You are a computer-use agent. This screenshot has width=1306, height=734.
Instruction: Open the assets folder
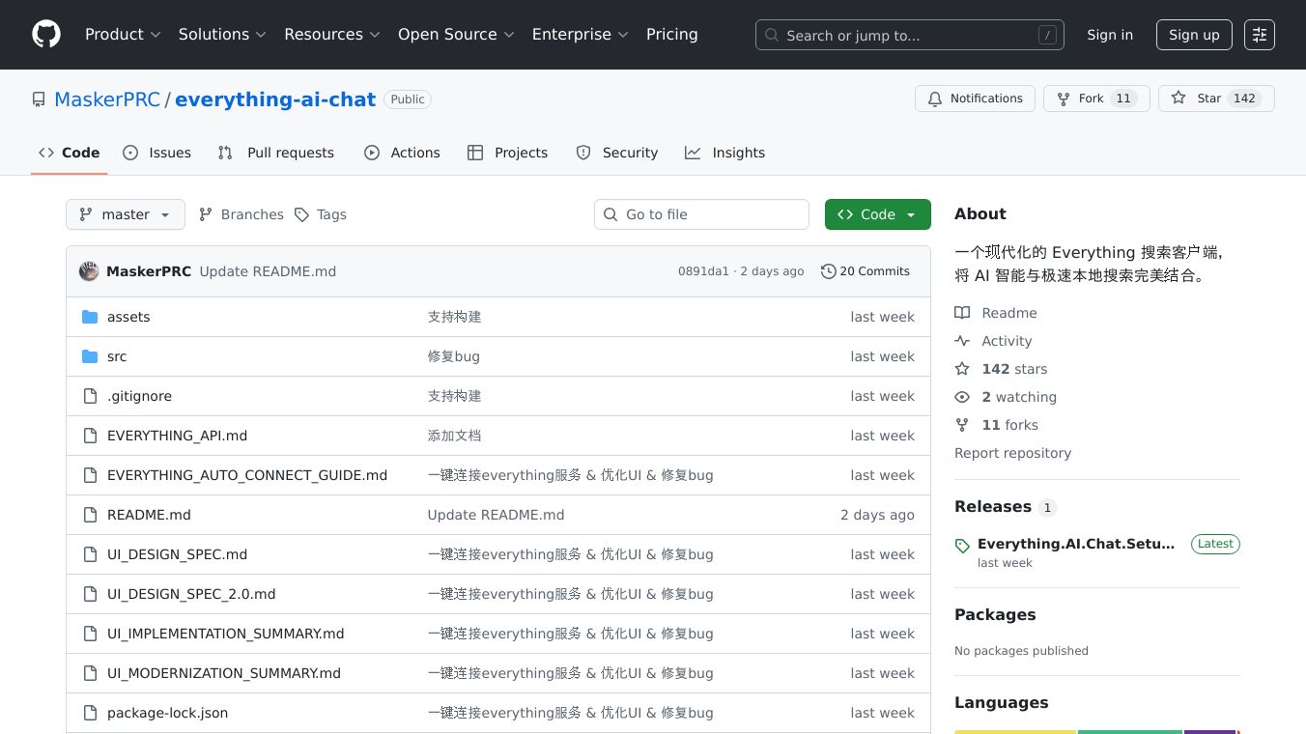128,317
